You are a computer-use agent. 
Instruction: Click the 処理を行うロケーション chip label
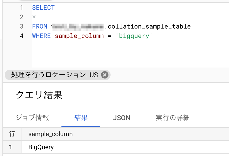pyautogui.click(x=54, y=75)
